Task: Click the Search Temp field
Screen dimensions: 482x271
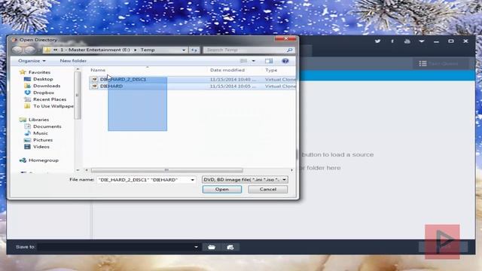Action: pos(245,50)
